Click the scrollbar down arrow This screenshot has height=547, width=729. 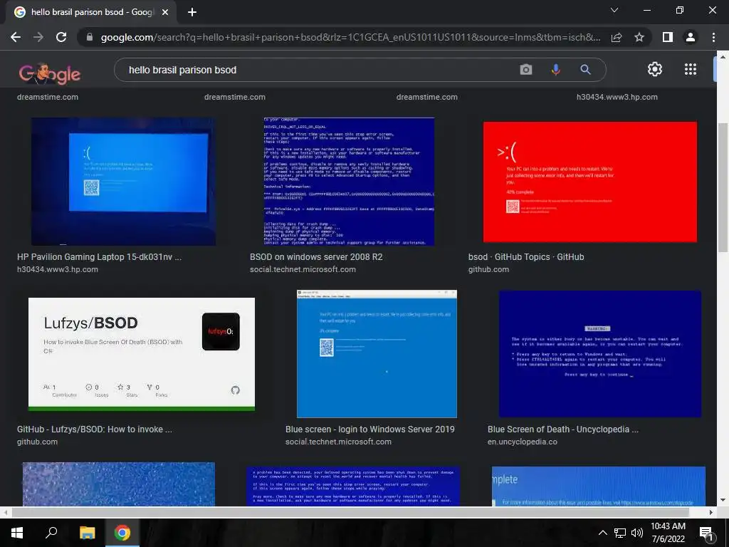723,500
